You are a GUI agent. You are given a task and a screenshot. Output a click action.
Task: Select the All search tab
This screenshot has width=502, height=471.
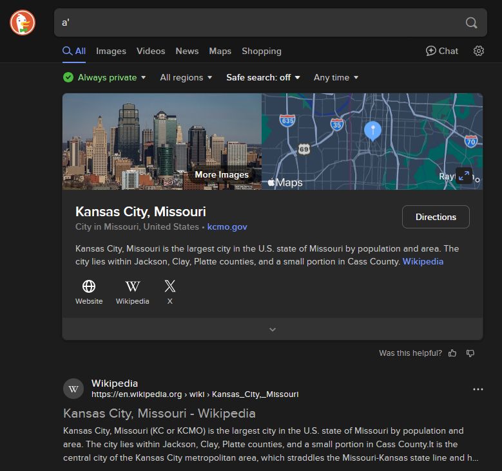click(74, 51)
